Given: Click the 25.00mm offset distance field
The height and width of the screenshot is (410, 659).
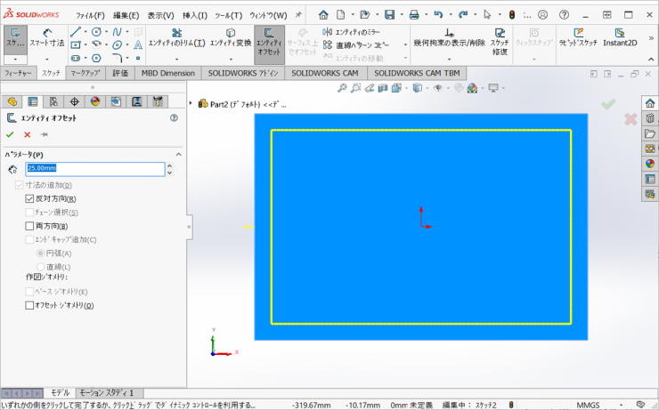Looking at the screenshot, I should [94, 168].
